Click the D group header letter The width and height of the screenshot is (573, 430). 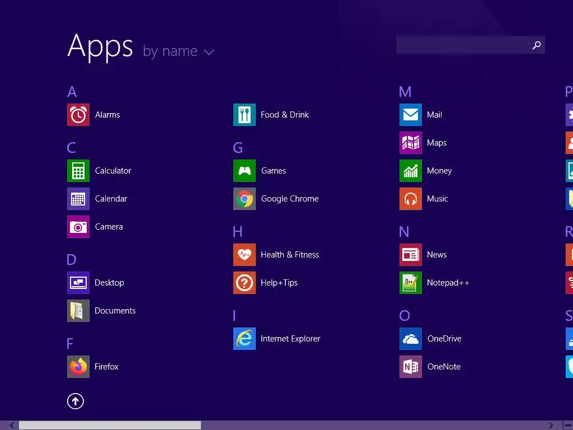pyautogui.click(x=72, y=260)
